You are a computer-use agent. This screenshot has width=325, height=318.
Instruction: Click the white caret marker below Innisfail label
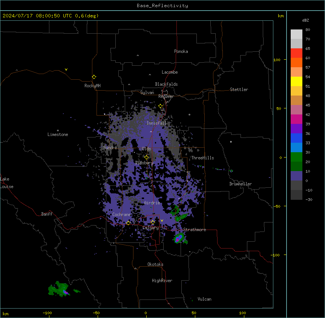point(151,131)
